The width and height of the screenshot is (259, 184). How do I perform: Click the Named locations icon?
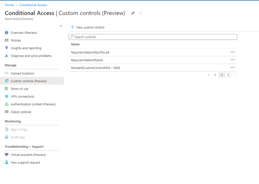click(x=7, y=74)
